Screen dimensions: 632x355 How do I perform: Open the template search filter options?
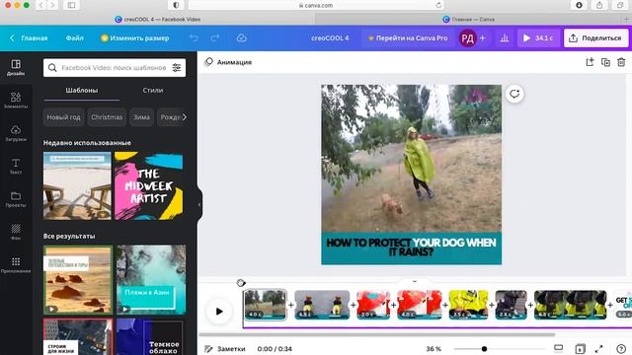(177, 68)
